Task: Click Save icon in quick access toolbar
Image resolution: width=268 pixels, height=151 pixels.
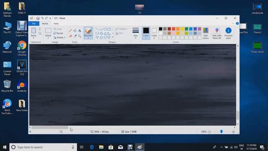Action: pyautogui.click(x=38, y=18)
